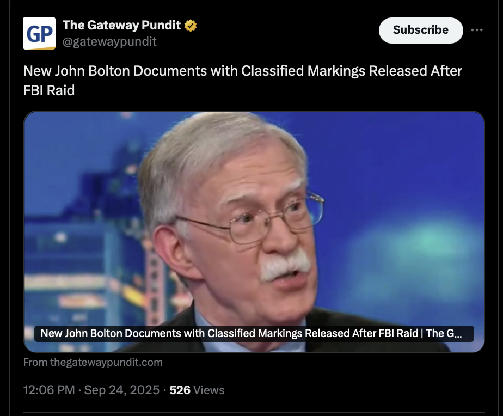Open the GP profile avatar
Screen dimensions: 503x416
[x=39, y=33]
